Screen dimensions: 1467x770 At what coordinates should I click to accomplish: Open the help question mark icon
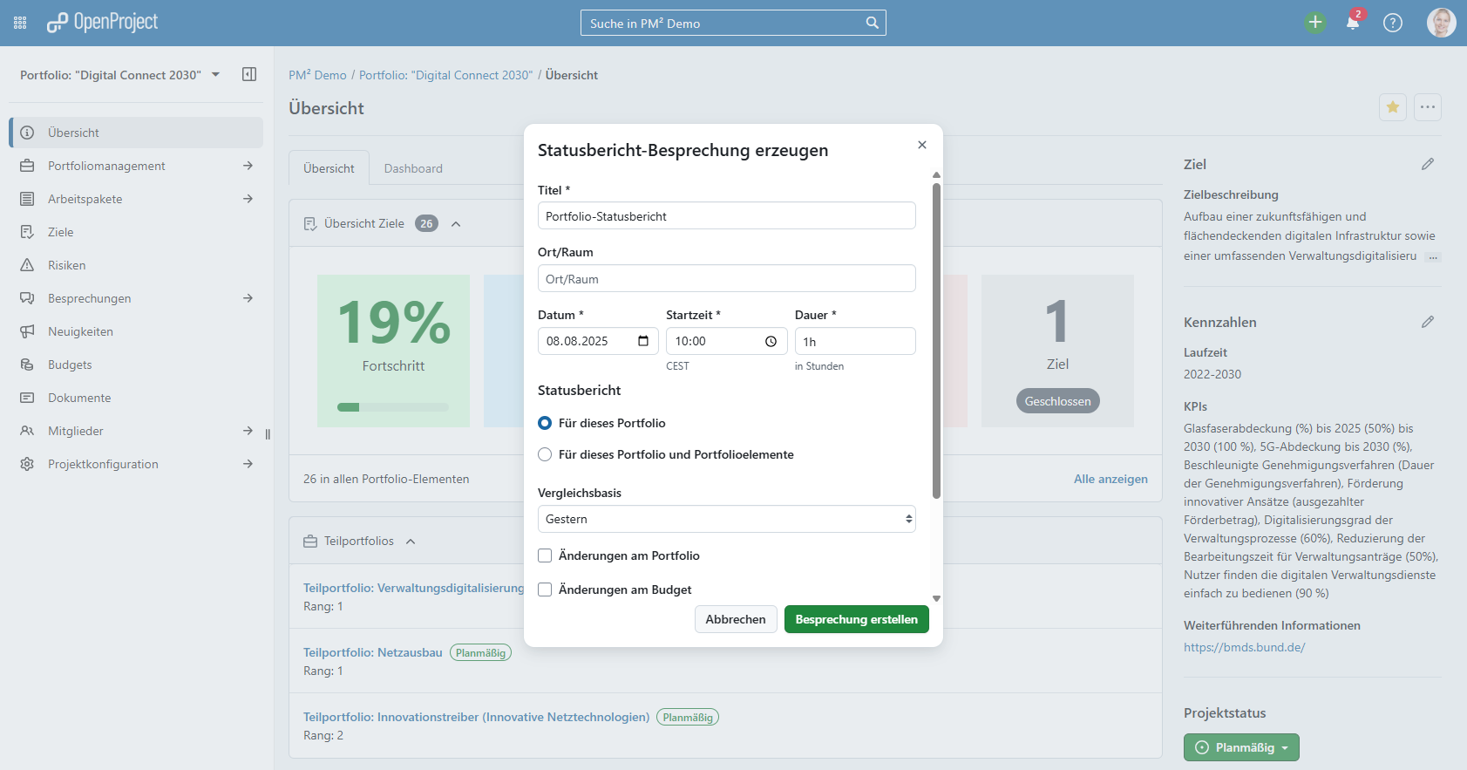coord(1392,23)
